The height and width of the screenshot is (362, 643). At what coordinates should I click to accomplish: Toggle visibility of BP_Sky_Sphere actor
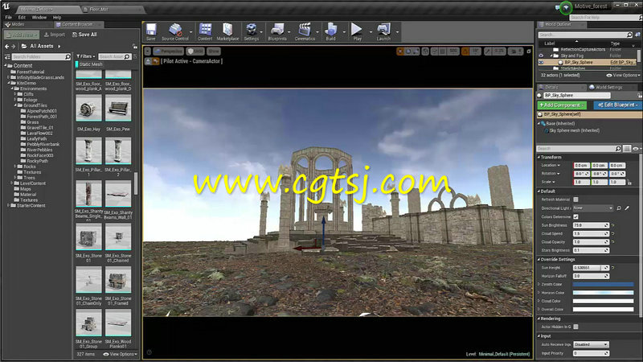click(541, 63)
